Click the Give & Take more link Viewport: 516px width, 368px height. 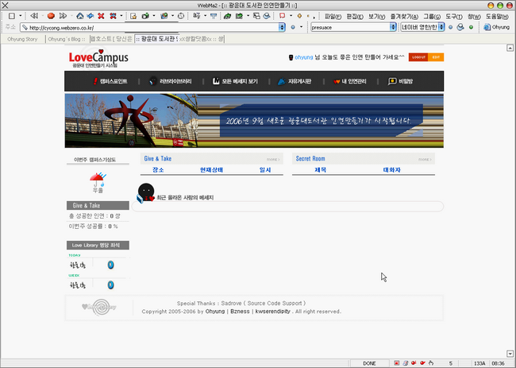273,159
